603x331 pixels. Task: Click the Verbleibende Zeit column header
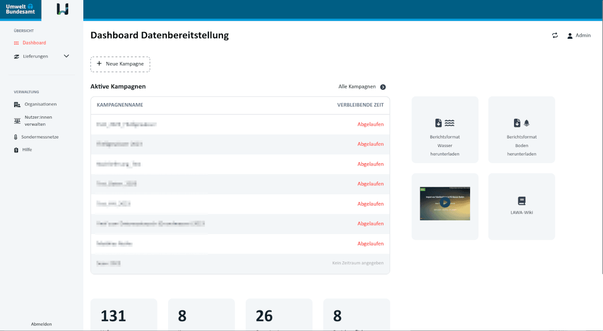(x=360, y=105)
